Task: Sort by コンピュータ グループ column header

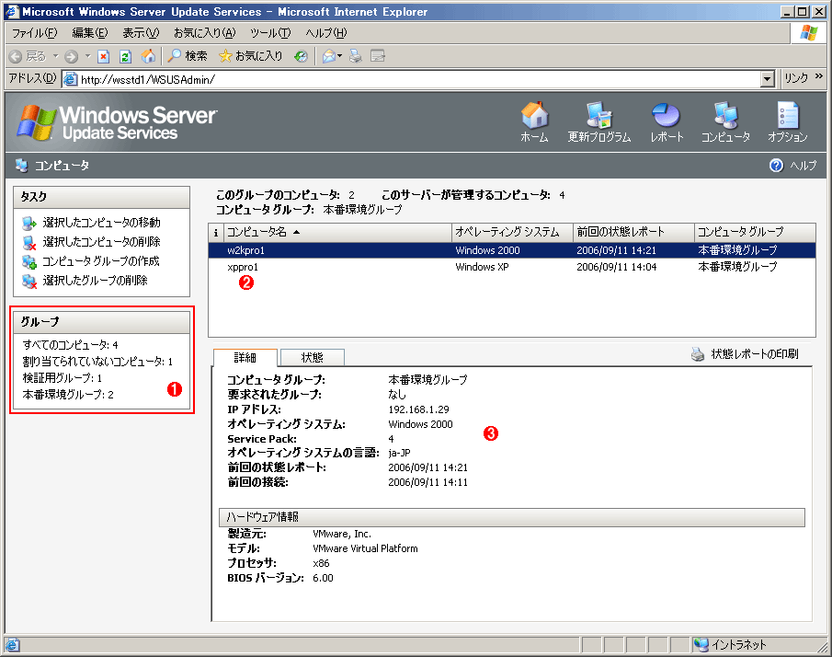Action: pyautogui.click(x=755, y=232)
